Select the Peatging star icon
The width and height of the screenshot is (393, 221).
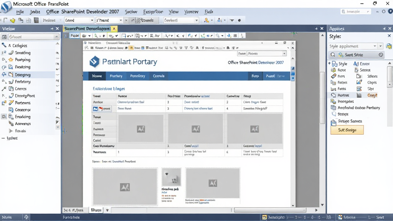pyautogui.click(x=11, y=59)
